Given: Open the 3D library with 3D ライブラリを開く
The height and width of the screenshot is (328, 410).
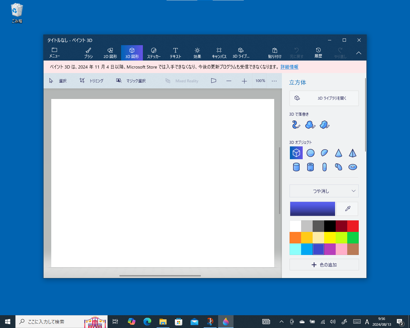Looking at the screenshot, I should tap(324, 98).
